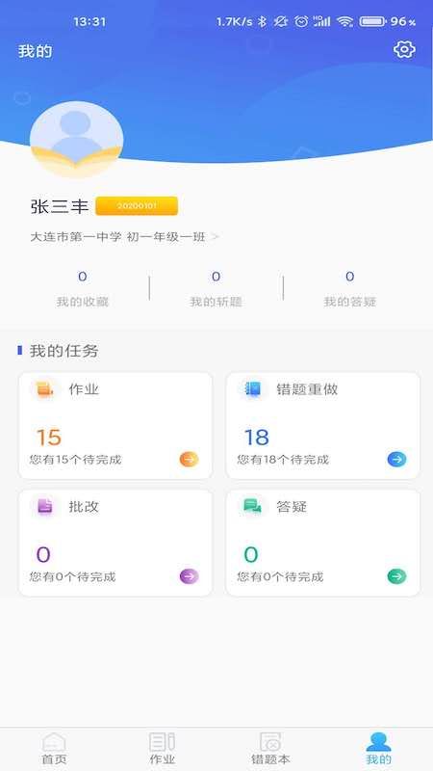This screenshot has width=433, height=771.
Task: Click the green arrow on 答疑 card
Action: point(396,575)
